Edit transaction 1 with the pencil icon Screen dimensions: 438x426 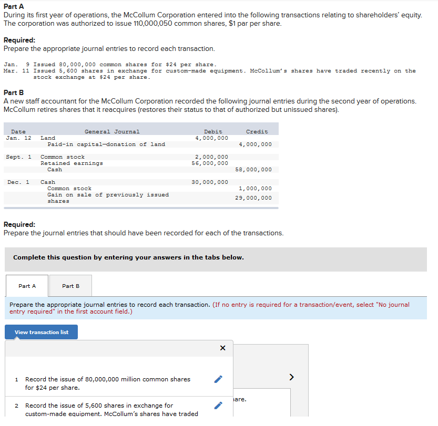[218, 379]
